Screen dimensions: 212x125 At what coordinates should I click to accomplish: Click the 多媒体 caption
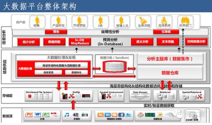[77, 119]
